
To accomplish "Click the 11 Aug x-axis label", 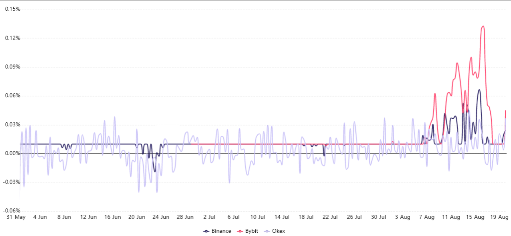I will point(451,217).
